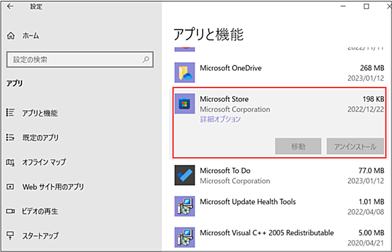Open 詳細オプション link under Microsoft Store
The height and width of the screenshot is (252, 392).
[x=220, y=119]
